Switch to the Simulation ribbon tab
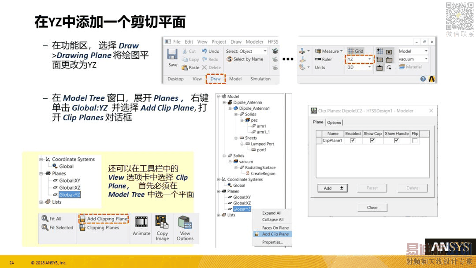476x268 pixels. [260, 79]
